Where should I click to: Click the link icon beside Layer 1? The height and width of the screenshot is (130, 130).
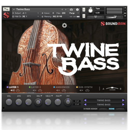18,90
